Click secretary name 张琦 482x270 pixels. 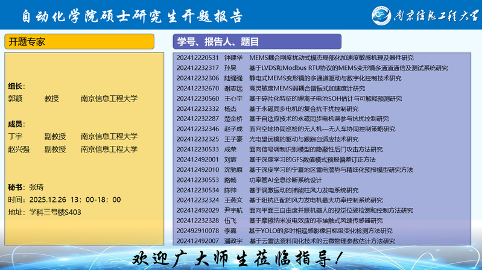[36, 187]
